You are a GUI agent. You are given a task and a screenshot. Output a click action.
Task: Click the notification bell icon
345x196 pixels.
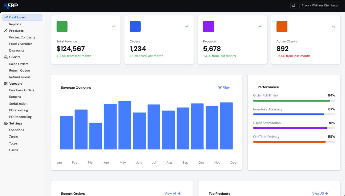[294, 6]
